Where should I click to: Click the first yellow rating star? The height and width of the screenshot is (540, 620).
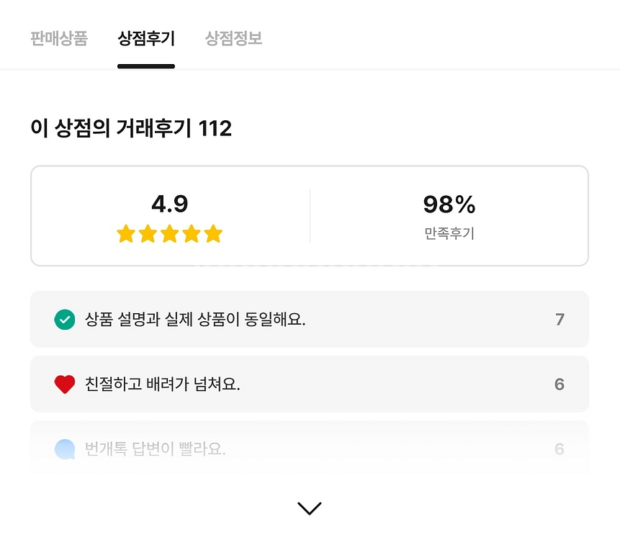[x=126, y=234]
